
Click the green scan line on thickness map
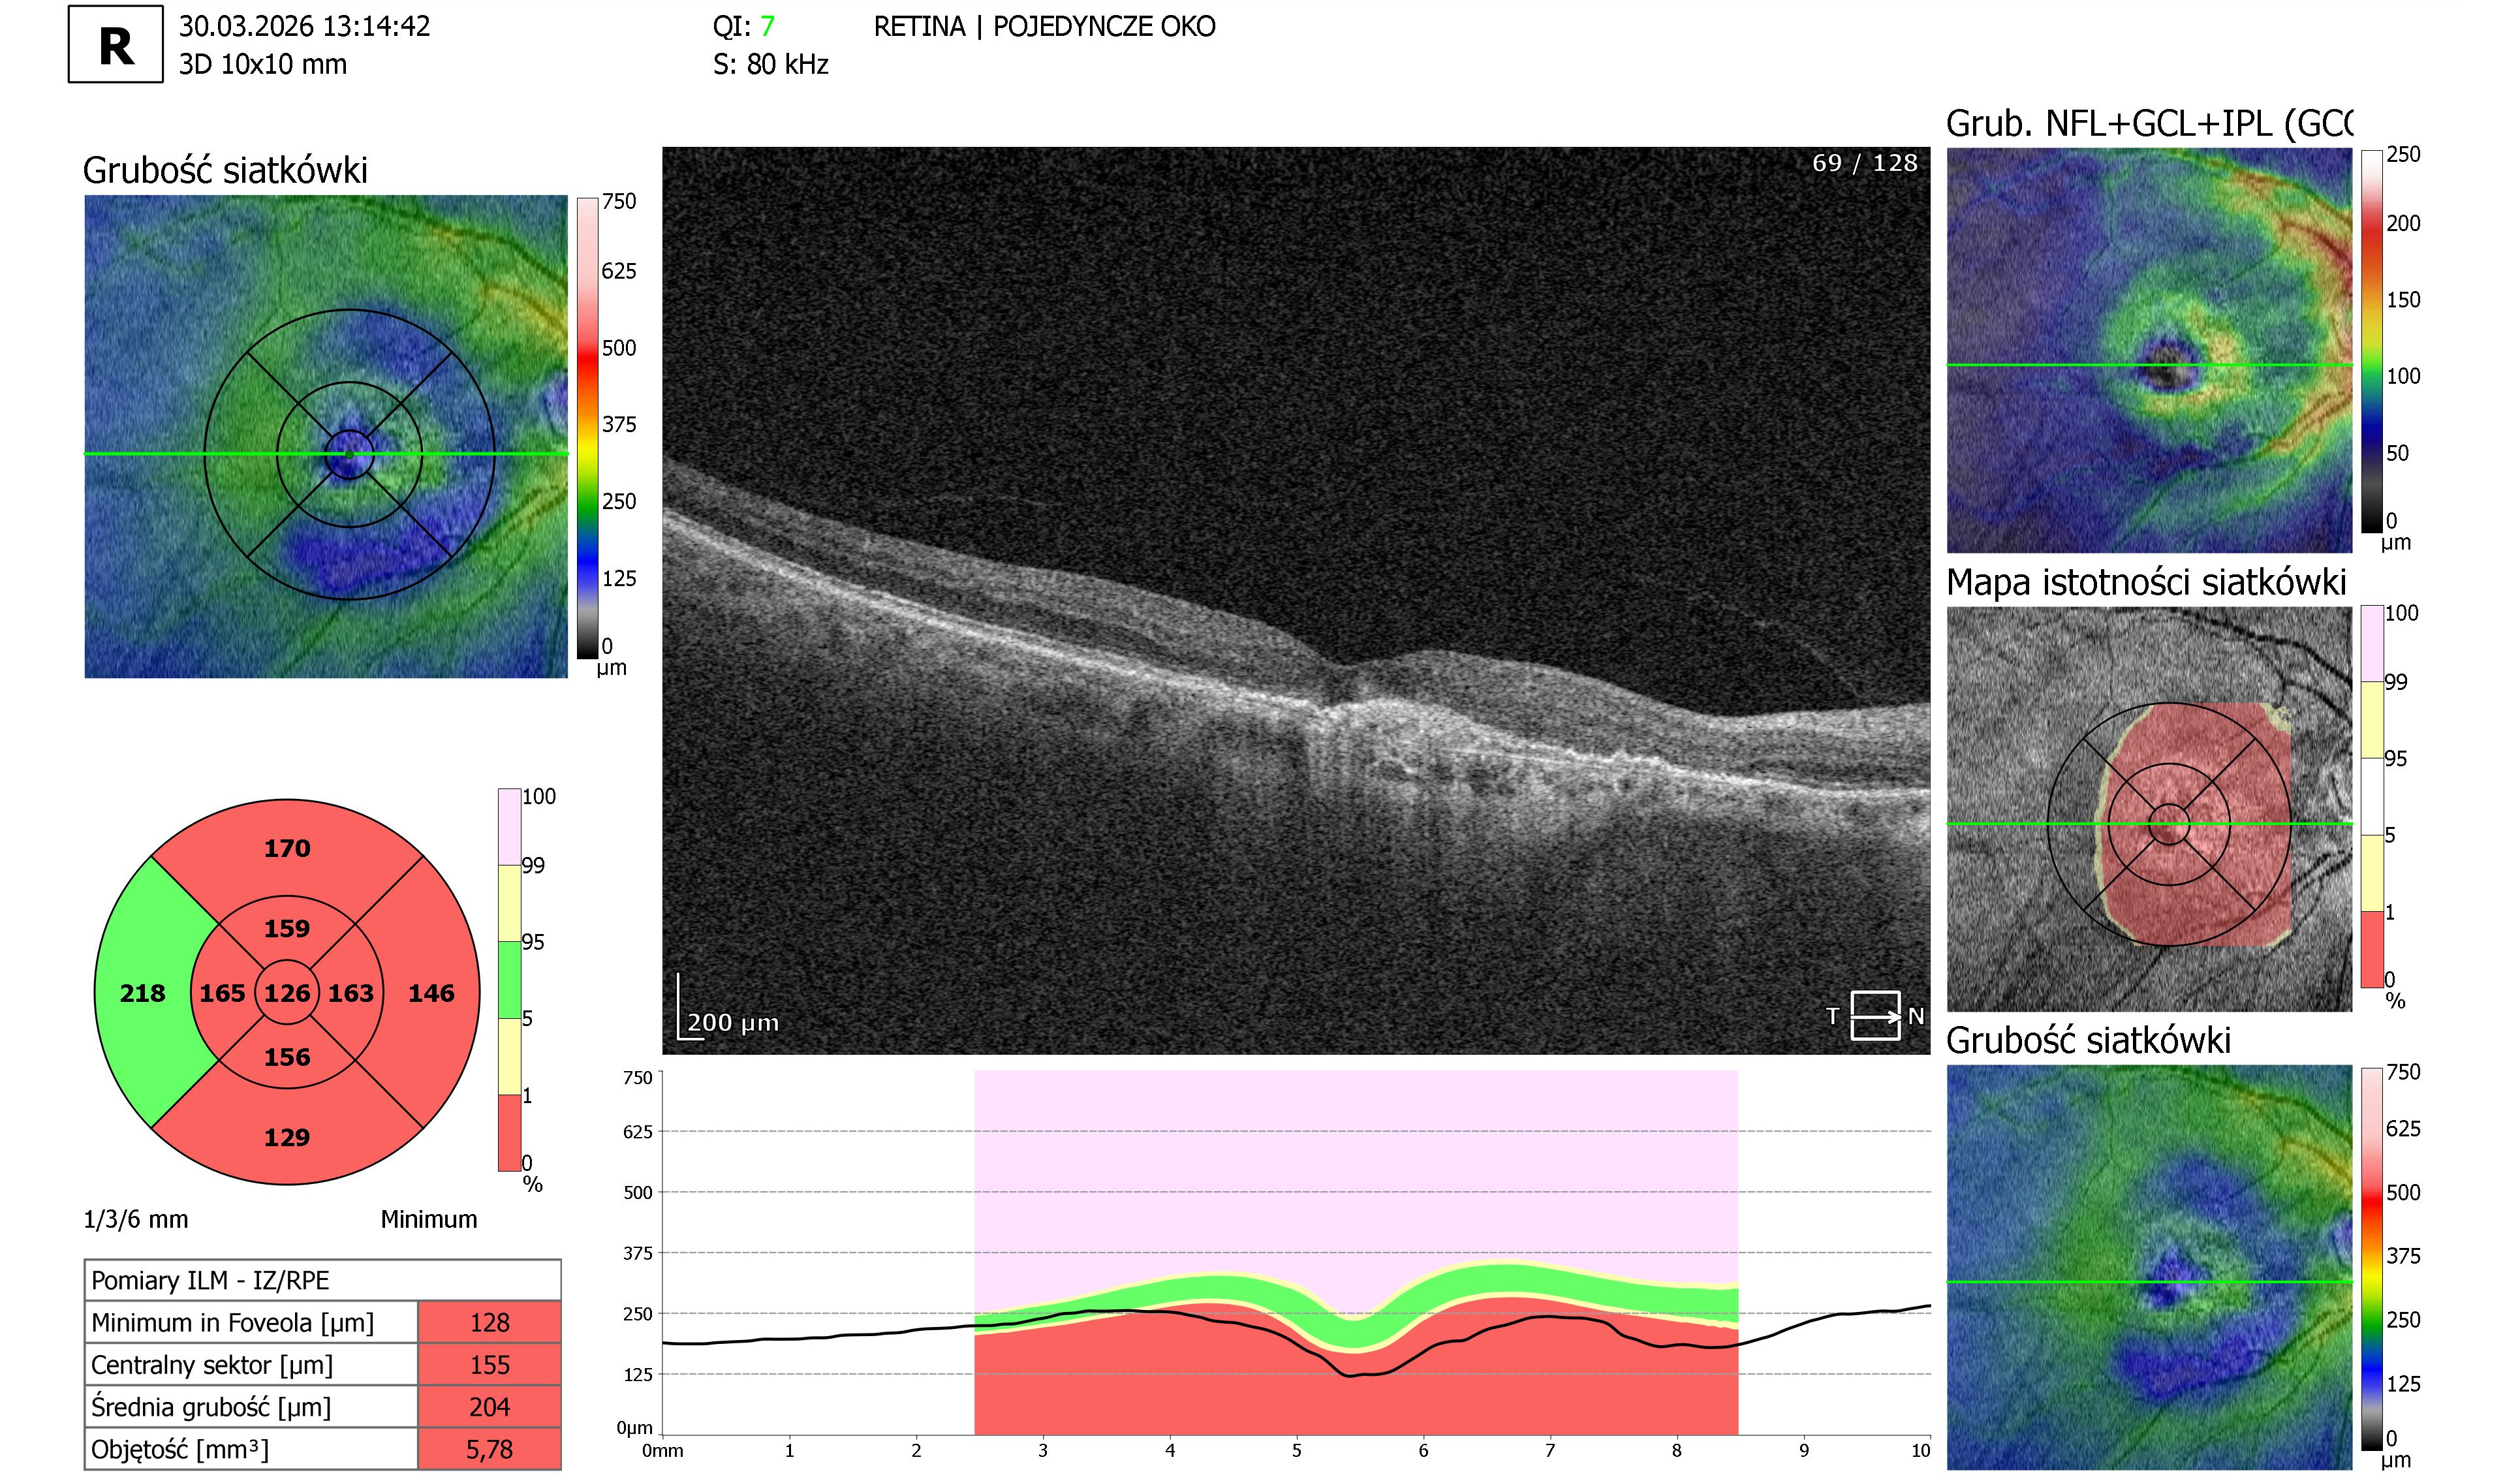point(326,454)
